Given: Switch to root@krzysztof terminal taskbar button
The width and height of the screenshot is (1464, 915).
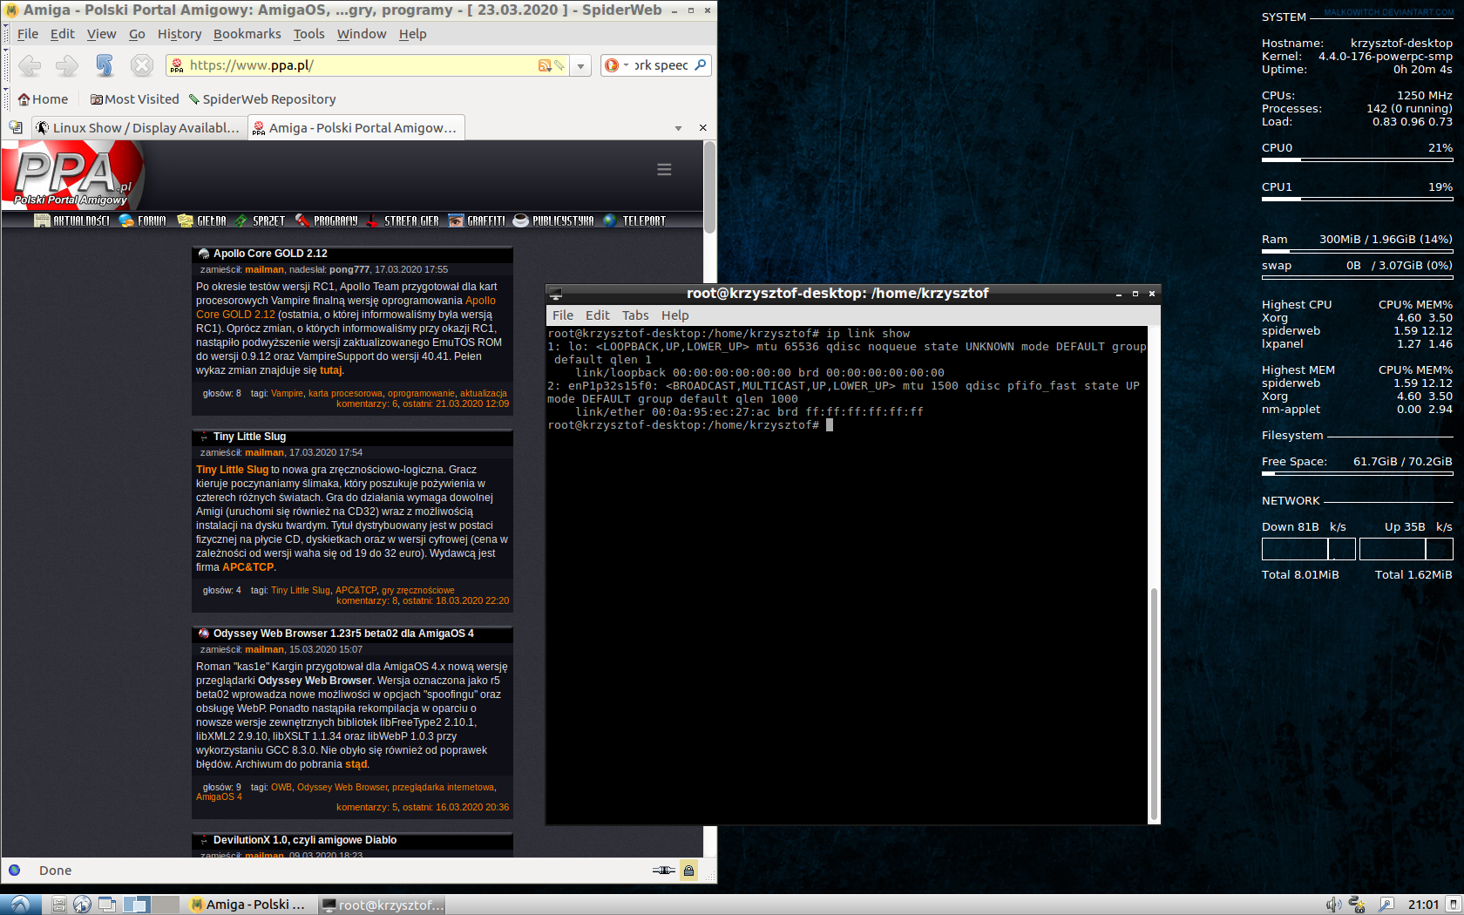Looking at the screenshot, I should 383,905.
